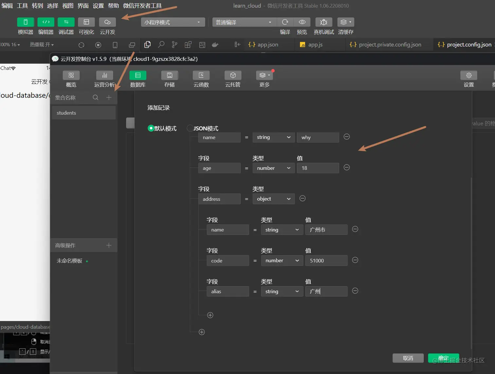This screenshot has height=374, width=495.
Task: Remove the address field row
Action: coord(302,198)
